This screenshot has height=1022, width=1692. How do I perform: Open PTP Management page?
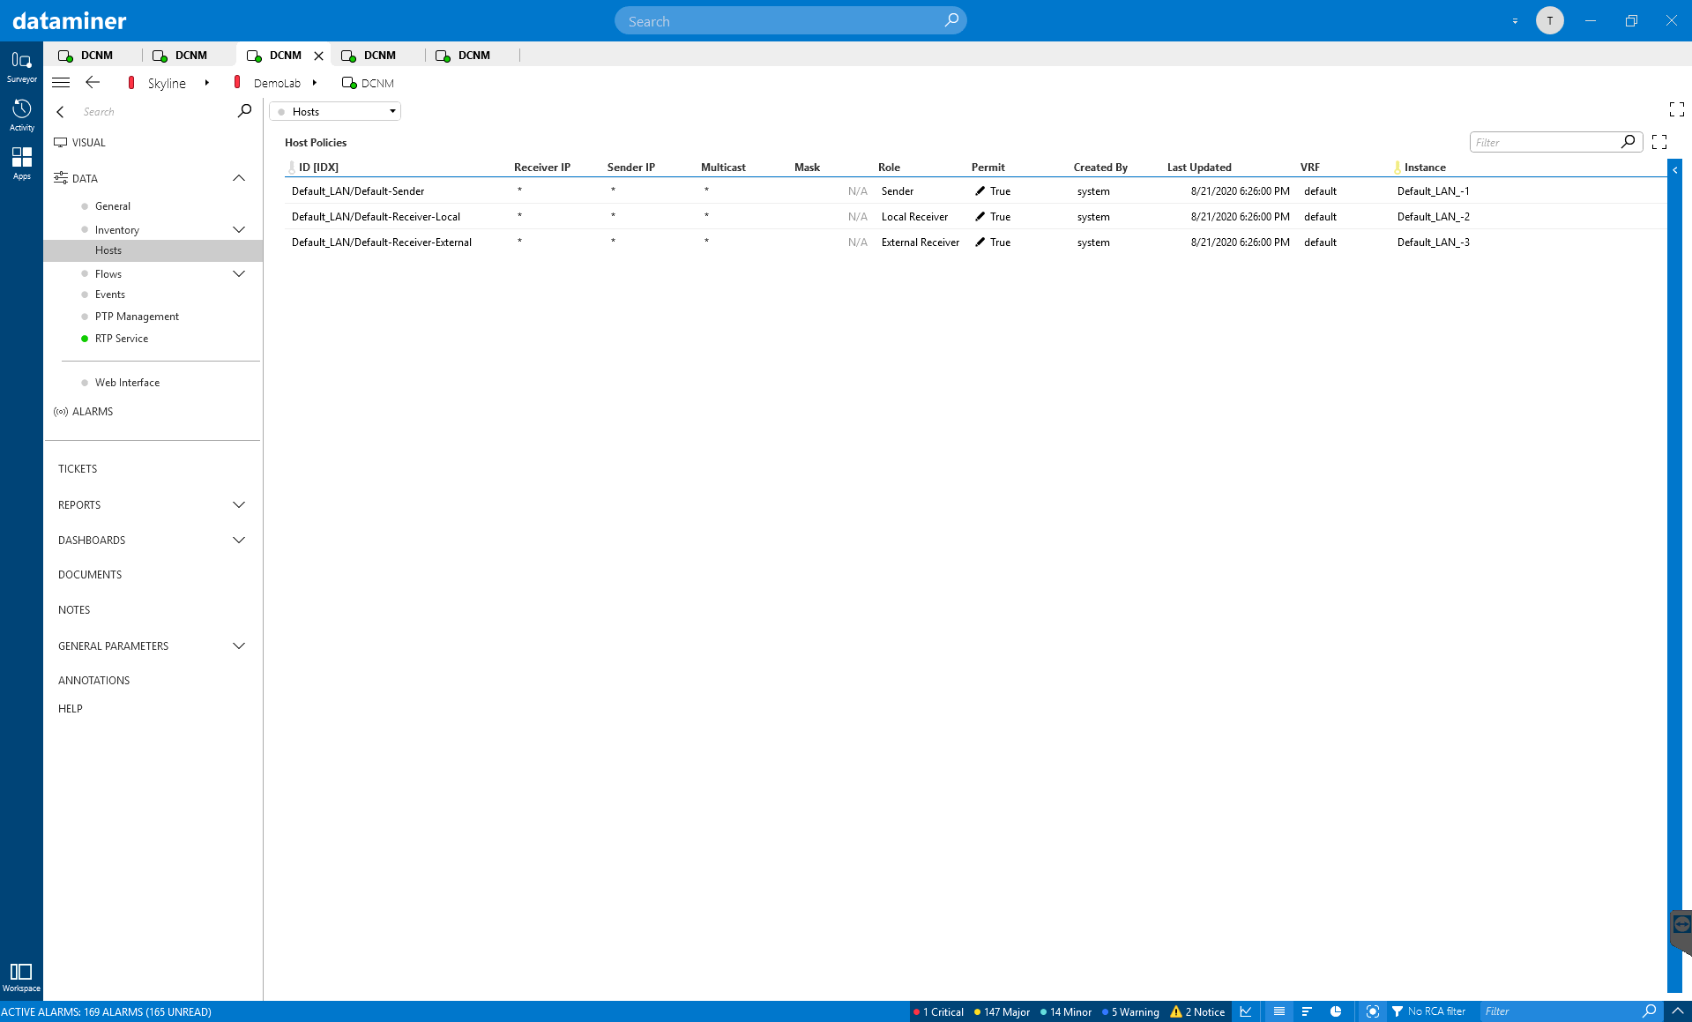tap(137, 317)
